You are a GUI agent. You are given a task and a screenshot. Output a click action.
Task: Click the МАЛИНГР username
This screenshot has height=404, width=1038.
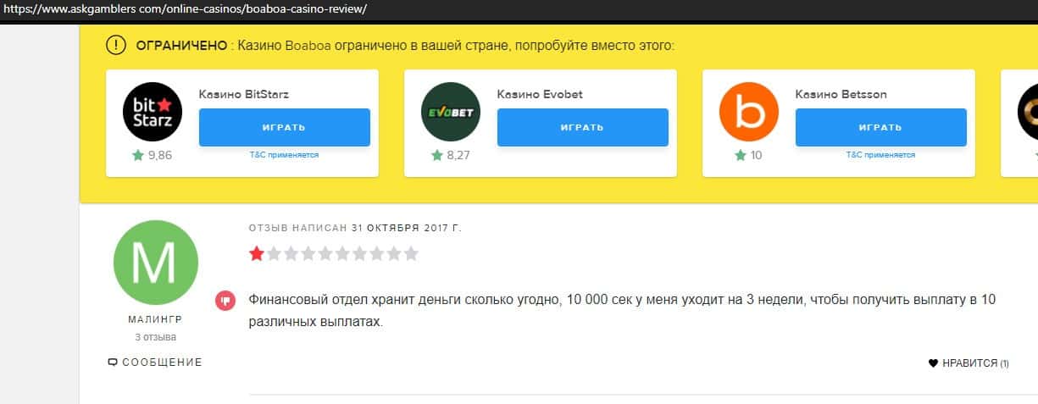156,320
